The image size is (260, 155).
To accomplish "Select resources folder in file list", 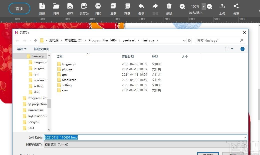I will pos(67,80).
